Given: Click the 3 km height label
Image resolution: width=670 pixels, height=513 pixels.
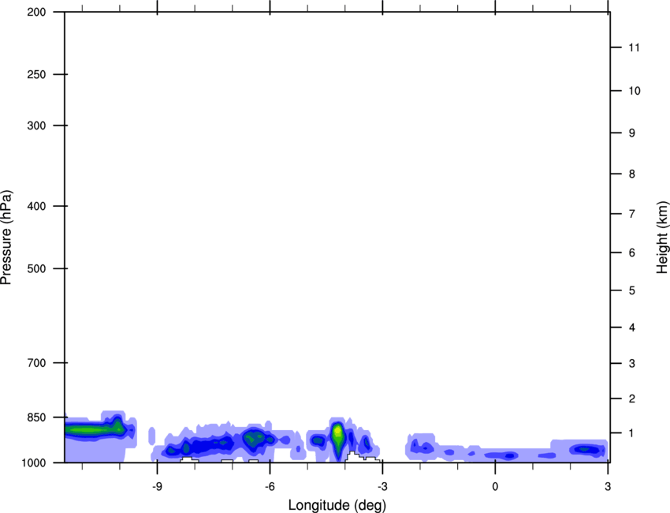Looking at the screenshot, I should point(631,364).
